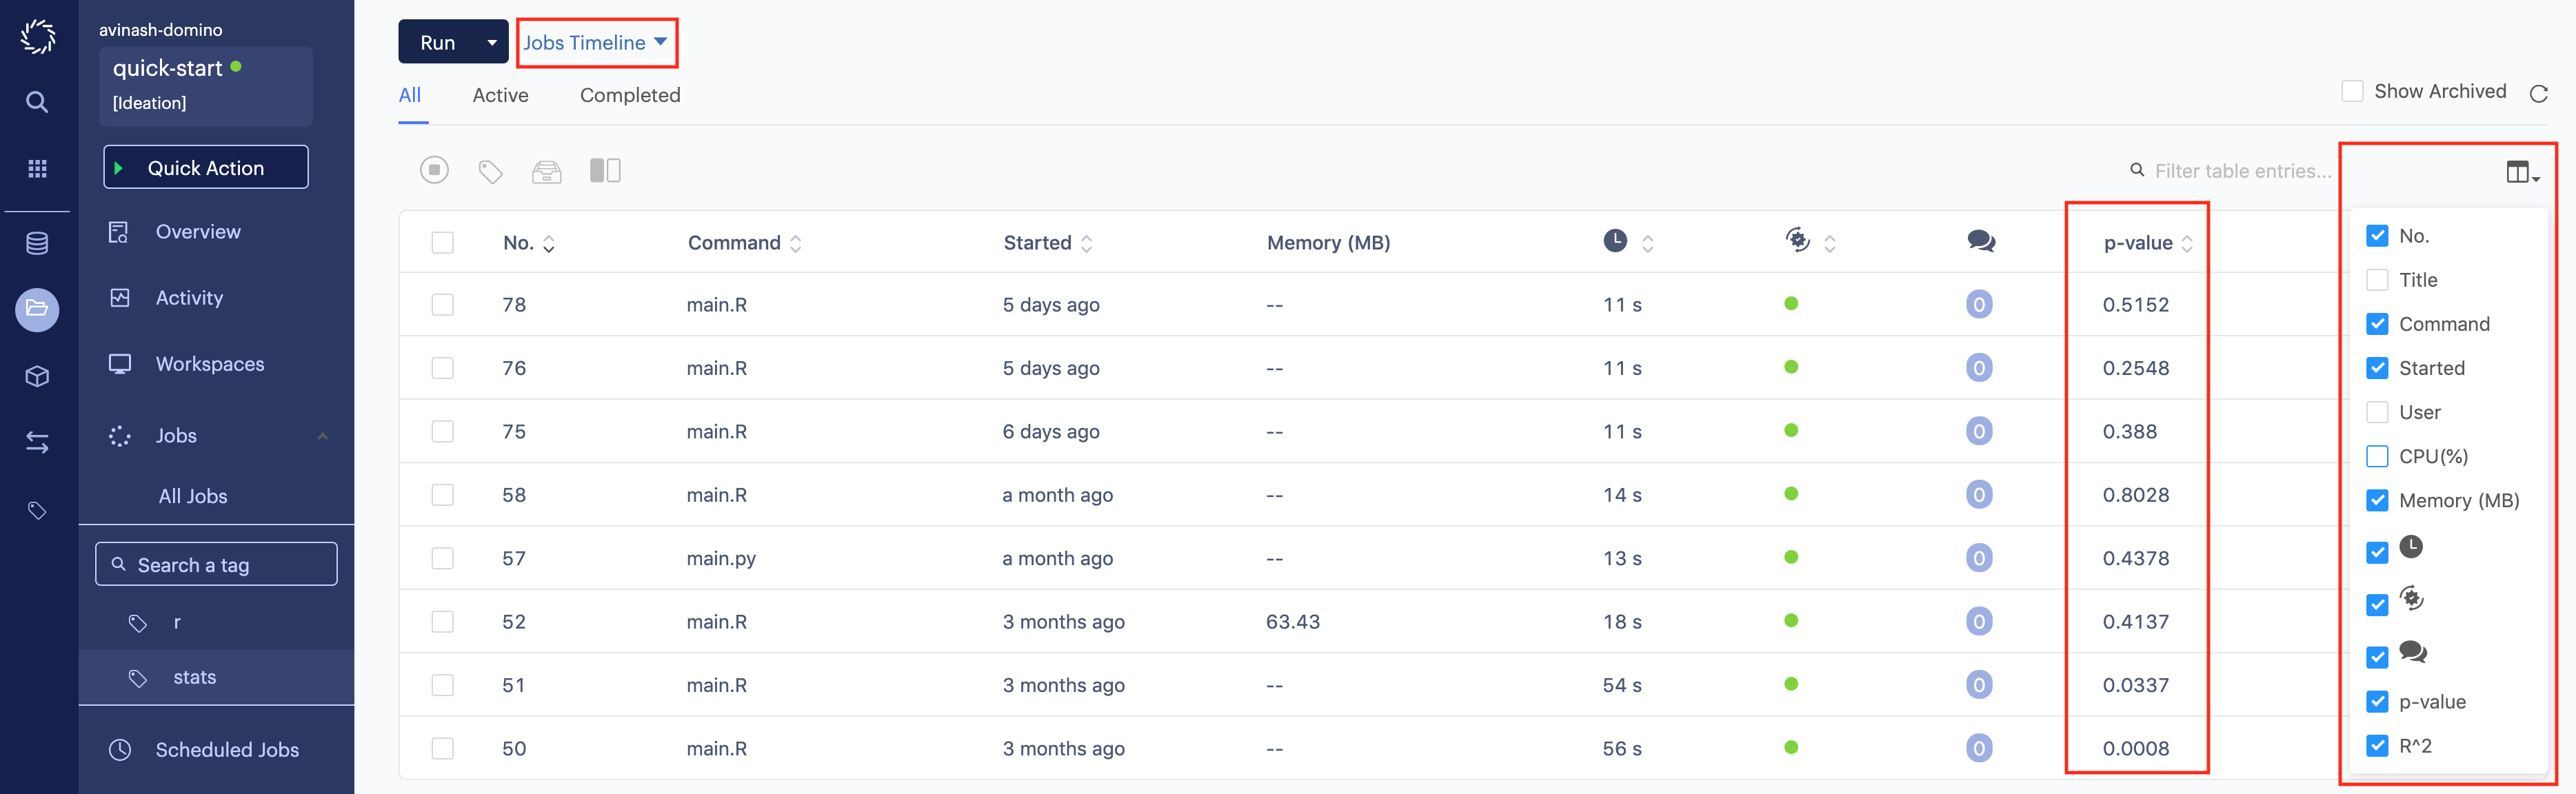Enable the Title column checkbox
The width and height of the screenshot is (2576, 794).
[2377, 280]
